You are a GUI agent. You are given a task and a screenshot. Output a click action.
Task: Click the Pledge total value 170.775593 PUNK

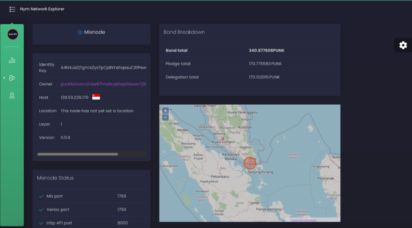265,64
